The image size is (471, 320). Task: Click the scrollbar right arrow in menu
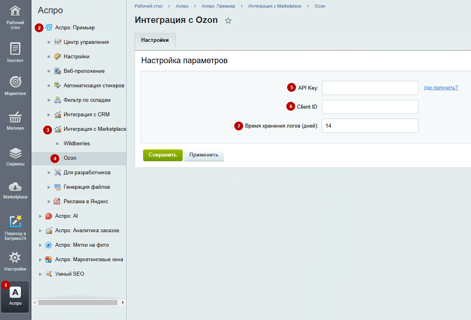(x=123, y=303)
